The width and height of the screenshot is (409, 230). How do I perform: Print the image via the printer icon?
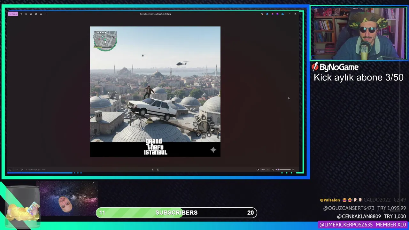tap(31, 14)
